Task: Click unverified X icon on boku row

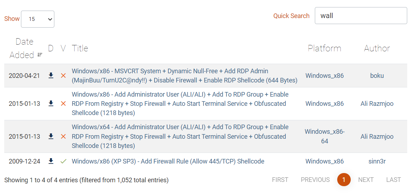Action: (63, 76)
